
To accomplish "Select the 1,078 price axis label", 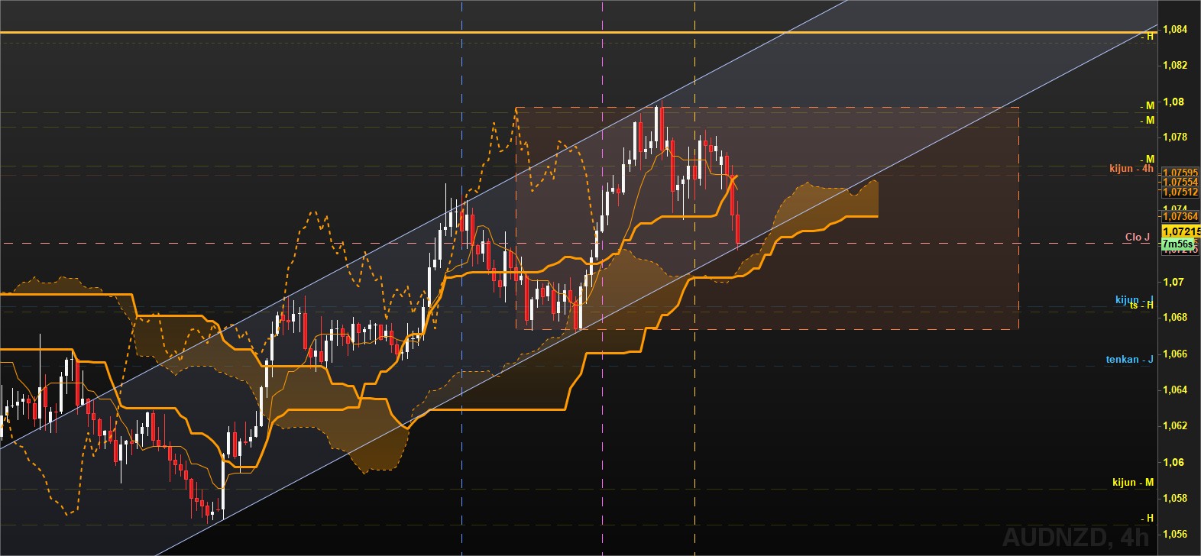I will (x=1175, y=137).
